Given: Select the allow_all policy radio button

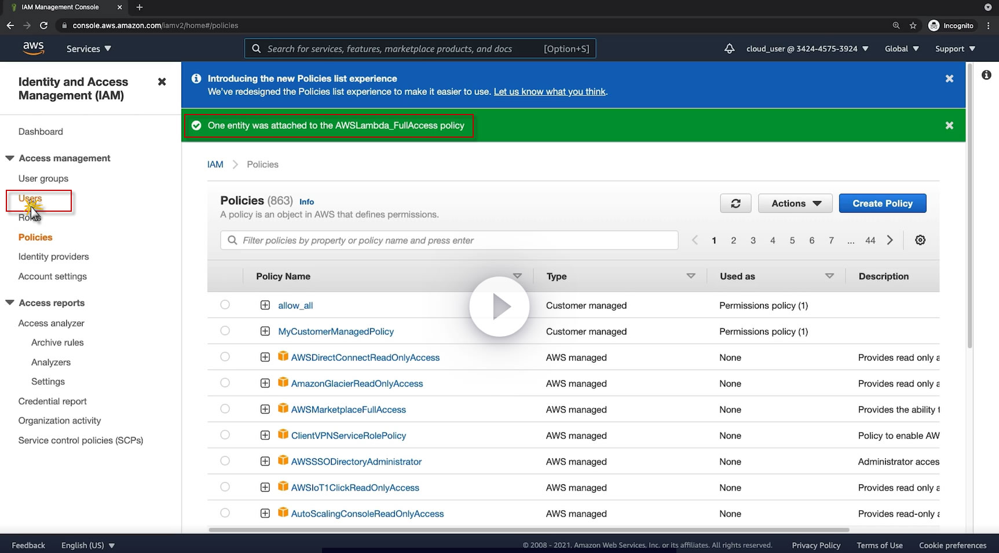Looking at the screenshot, I should (x=225, y=305).
